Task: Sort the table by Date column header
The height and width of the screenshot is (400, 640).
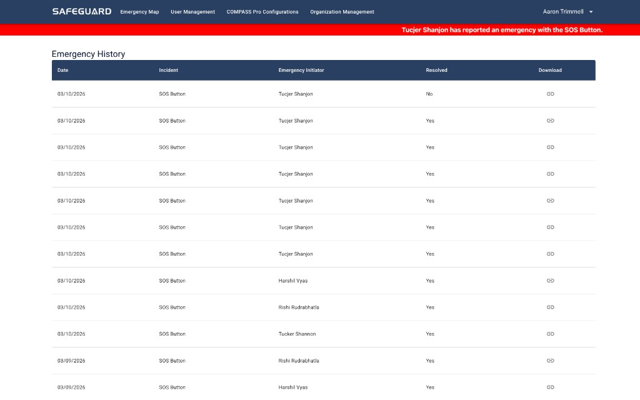Action: click(63, 70)
